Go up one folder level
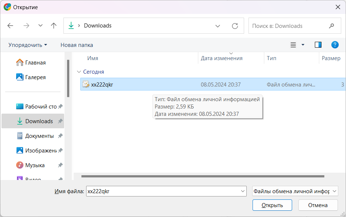The image size is (346, 217). [54, 26]
